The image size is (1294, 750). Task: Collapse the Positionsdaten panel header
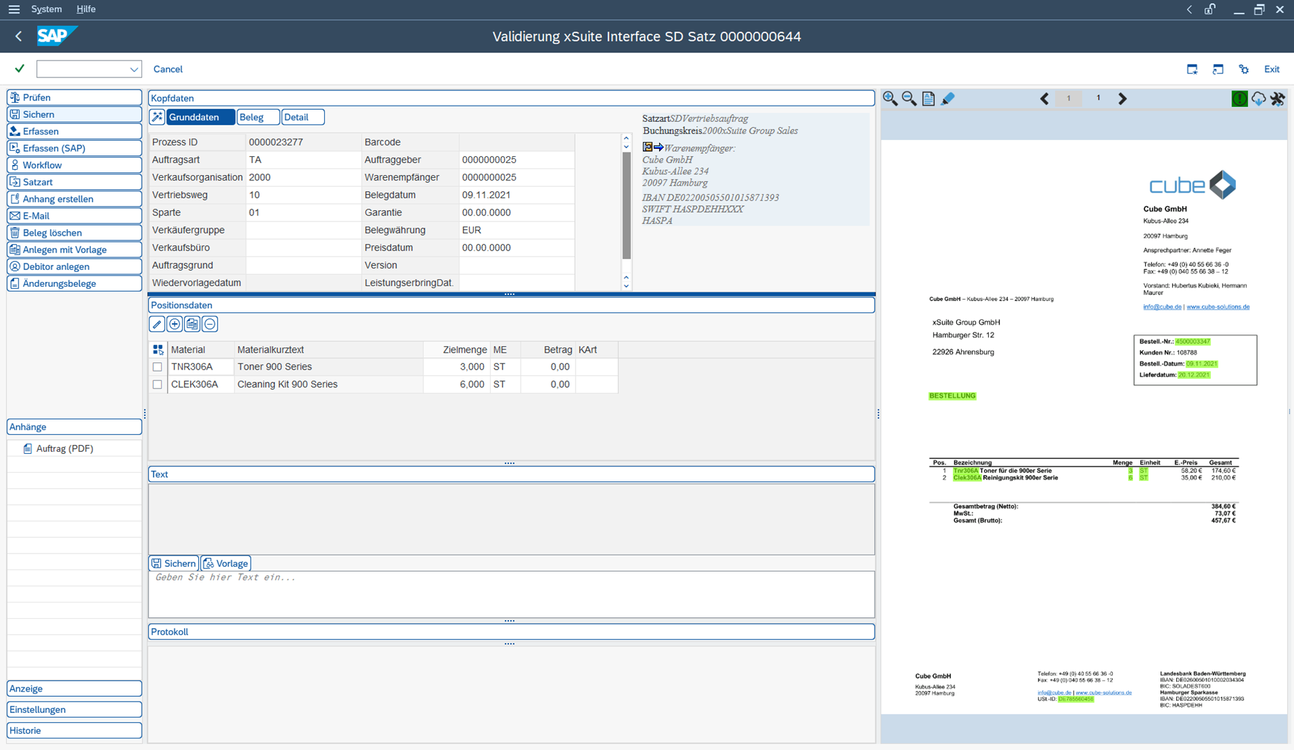click(x=512, y=305)
